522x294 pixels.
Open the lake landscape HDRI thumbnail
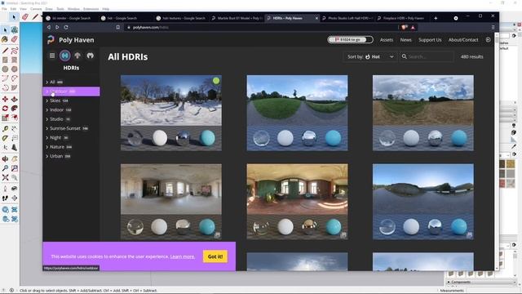pos(423,202)
